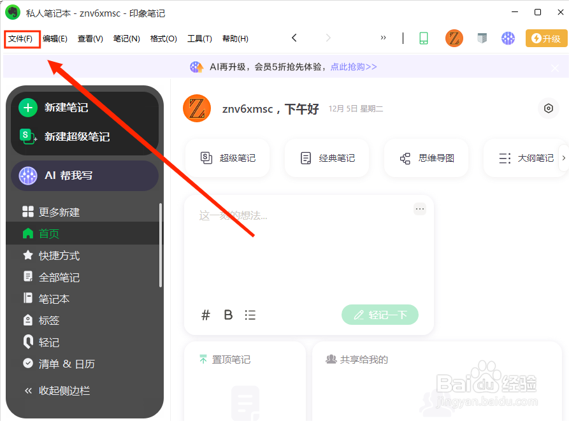Open 笔记本 in the sidebar

[x=54, y=299]
